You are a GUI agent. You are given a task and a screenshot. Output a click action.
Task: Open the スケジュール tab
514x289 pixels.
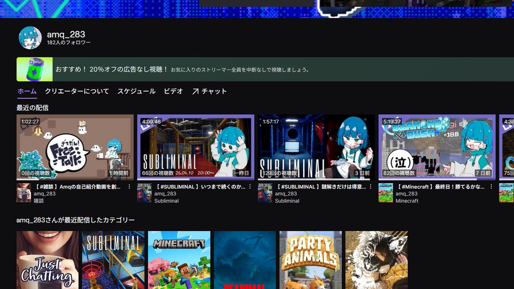click(137, 91)
